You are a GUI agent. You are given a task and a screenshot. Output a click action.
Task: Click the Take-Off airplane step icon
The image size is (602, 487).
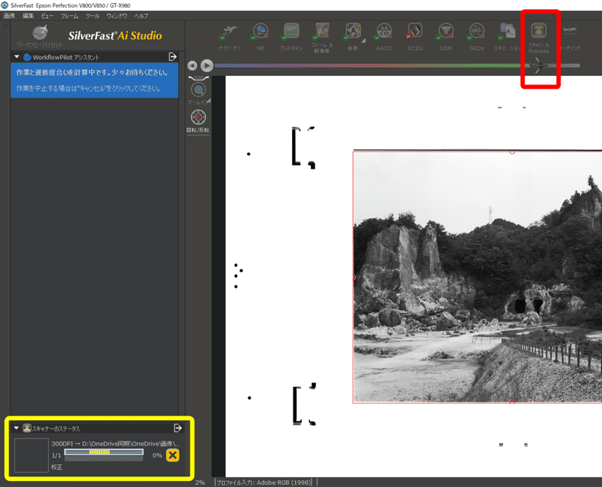pyautogui.click(x=229, y=32)
